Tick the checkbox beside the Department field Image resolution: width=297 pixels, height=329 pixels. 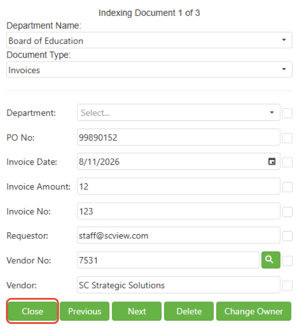[x=287, y=113]
